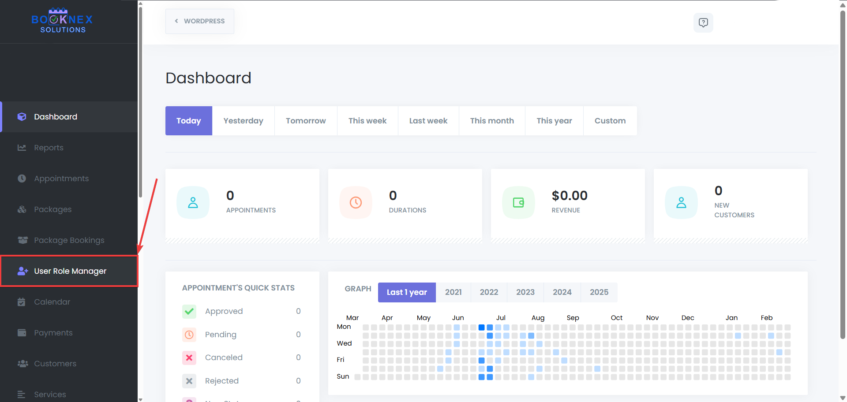Image resolution: width=847 pixels, height=402 pixels.
Task: Open Package Bookings in the sidebar
Action: [x=69, y=240]
